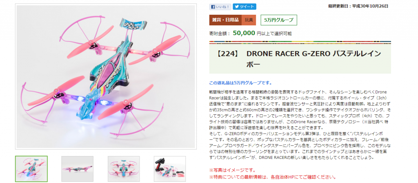Click the 50,000 donation amount
418x183 pixels.
tap(244, 33)
